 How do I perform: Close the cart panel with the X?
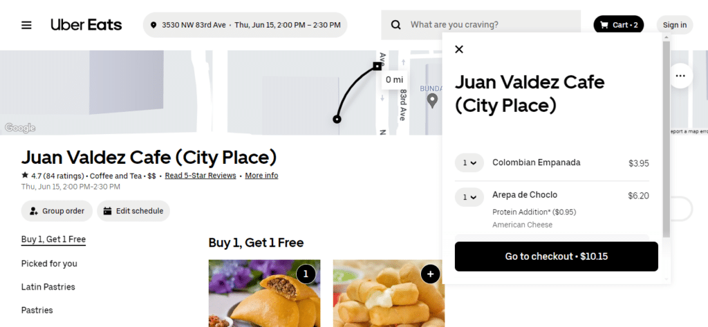[x=459, y=49]
